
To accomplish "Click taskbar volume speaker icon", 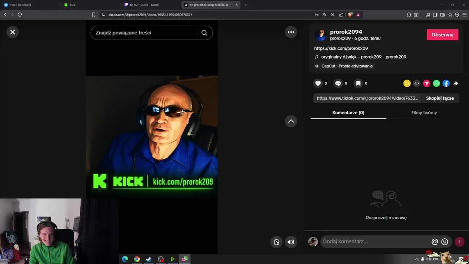I will tap(429, 259).
